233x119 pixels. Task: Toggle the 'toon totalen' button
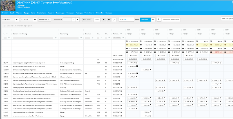tap(87, 19)
